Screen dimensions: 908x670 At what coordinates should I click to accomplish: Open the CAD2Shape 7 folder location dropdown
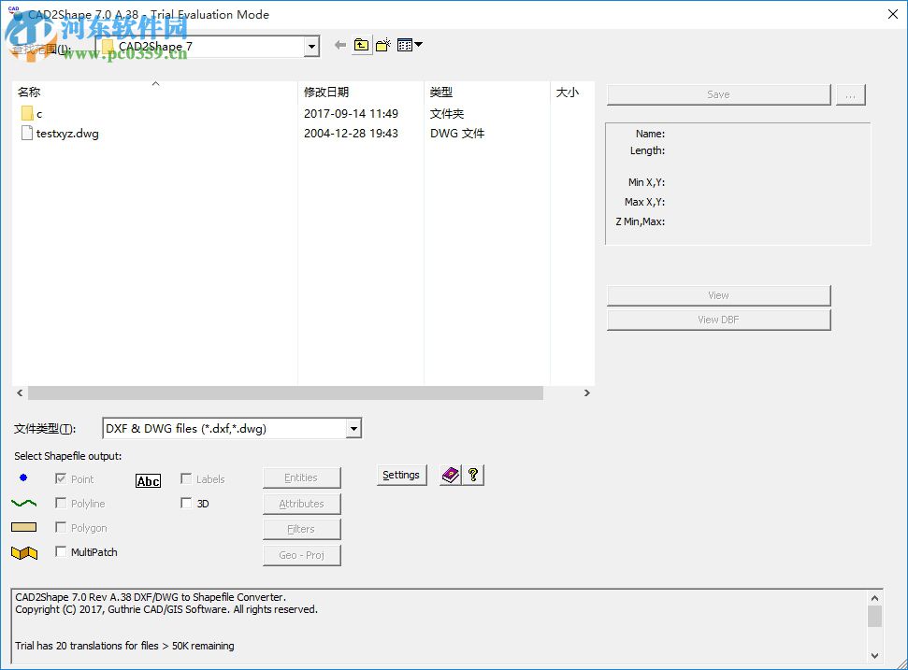coord(310,46)
